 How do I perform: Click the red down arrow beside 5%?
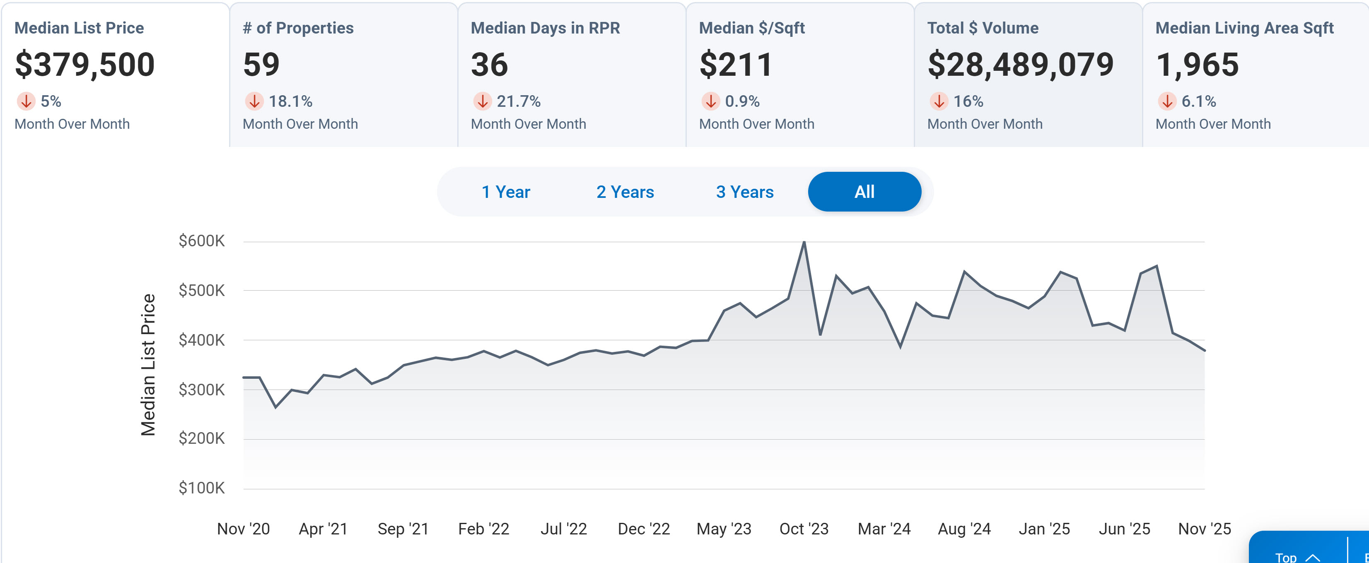tap(26, 101)
